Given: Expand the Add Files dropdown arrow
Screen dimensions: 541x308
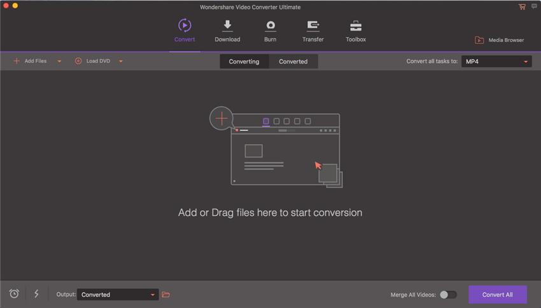Looking at the screenshot, I should point(59,61).
